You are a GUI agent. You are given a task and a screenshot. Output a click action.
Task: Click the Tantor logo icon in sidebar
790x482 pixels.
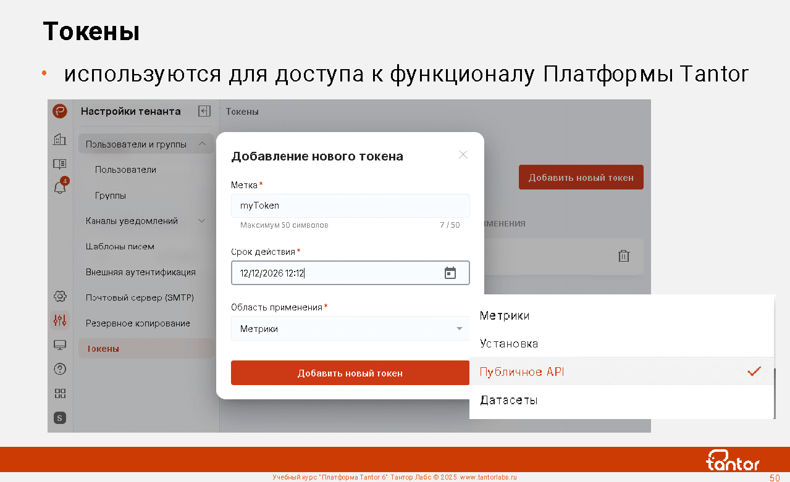[60, 111]
